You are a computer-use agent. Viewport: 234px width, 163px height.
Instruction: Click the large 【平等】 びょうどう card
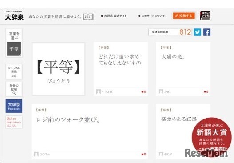click(x=58, y=69)
